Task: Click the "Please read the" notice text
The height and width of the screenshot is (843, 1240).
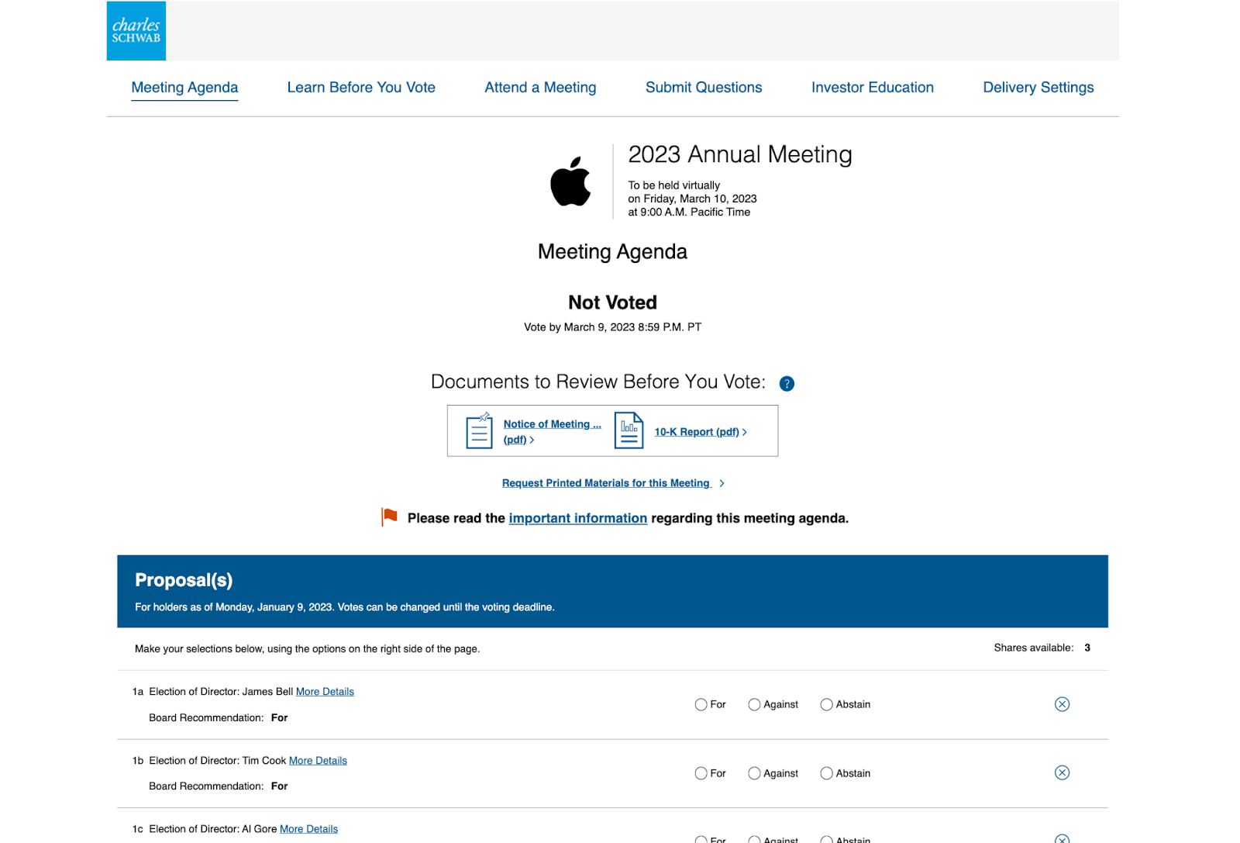Action: 456,518
